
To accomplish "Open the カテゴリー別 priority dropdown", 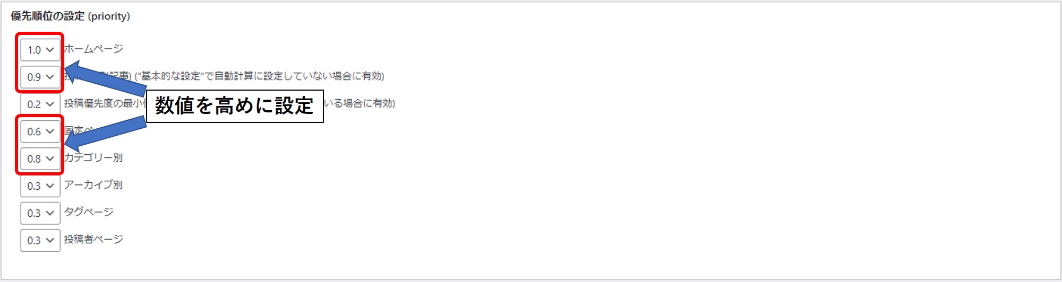I will coord(40,158).
